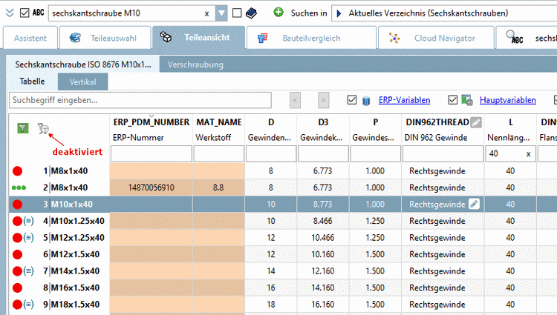Select the Sechskantschraube ISO 8676 tab
The height and width of the screenshot is (315, 557).
(82, 64)
